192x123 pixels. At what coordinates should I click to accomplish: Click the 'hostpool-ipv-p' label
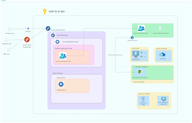[62, 90]
